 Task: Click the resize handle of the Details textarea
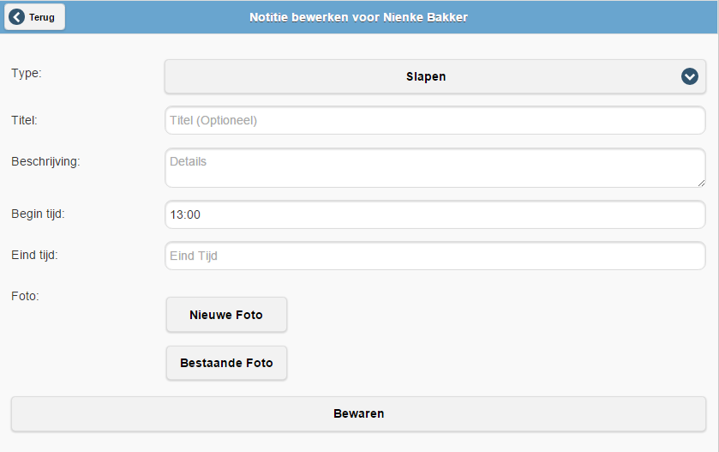(701, 182)
